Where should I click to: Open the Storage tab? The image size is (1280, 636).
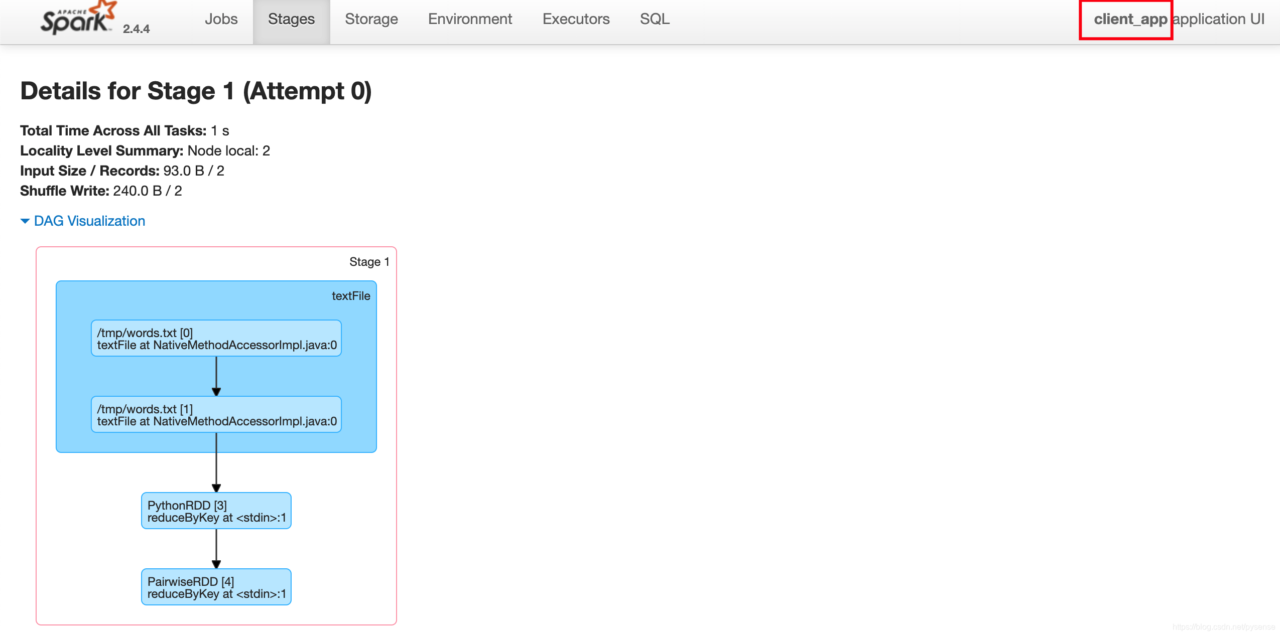click(371, 19)
